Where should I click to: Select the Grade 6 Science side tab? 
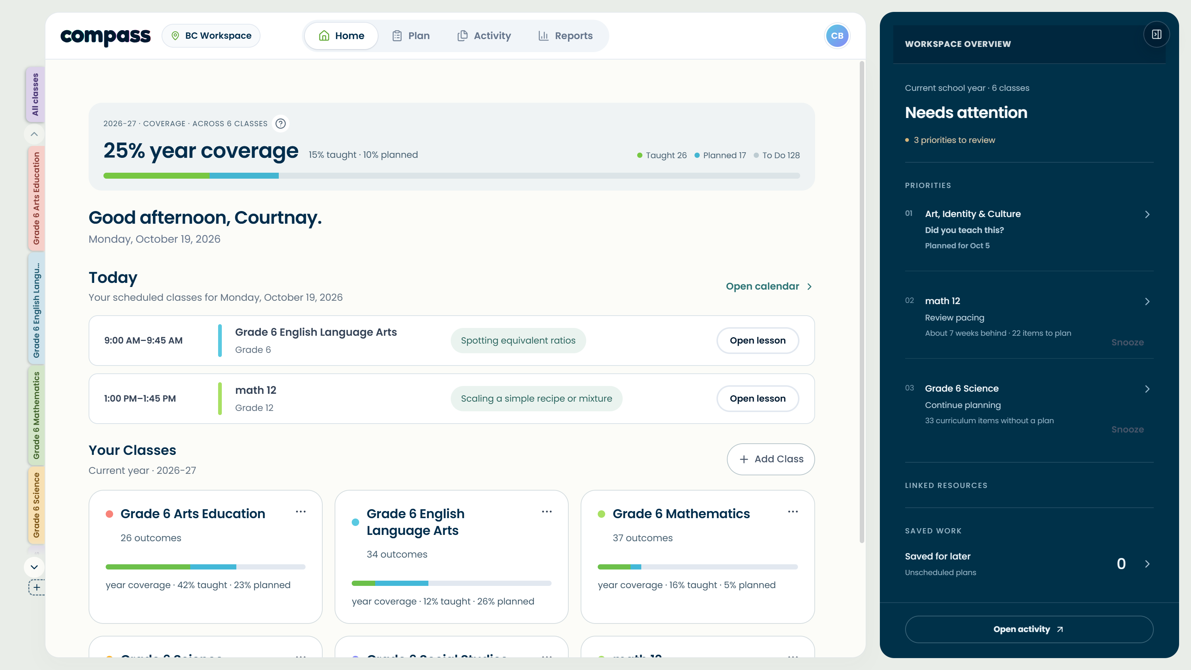tap(36, 505)
